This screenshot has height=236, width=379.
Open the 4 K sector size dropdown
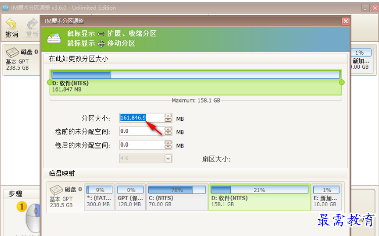[x=168, y=159]
